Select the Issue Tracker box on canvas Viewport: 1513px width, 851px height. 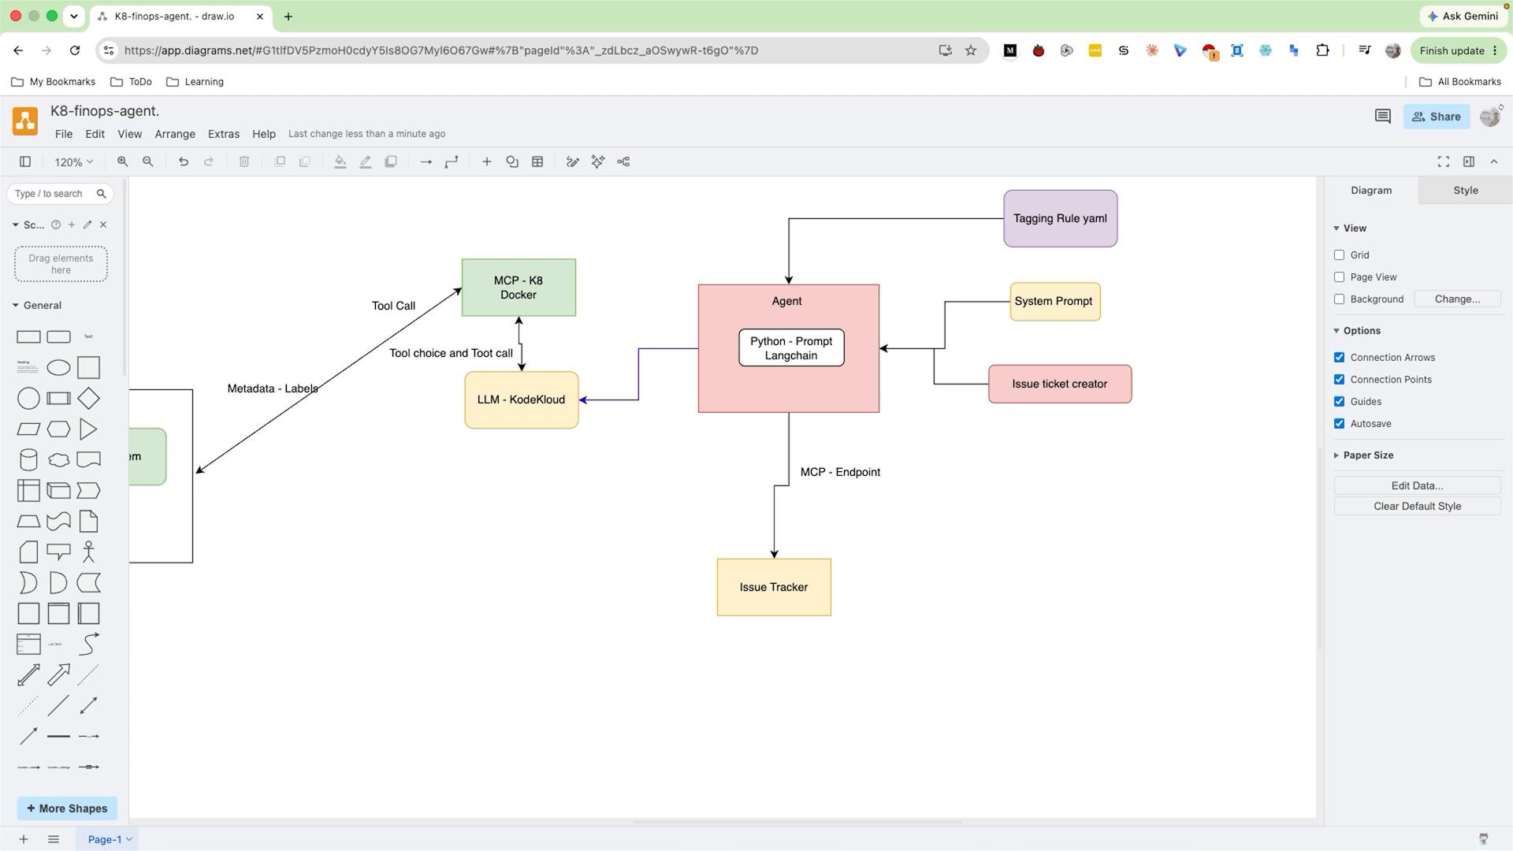pos(774,588)
